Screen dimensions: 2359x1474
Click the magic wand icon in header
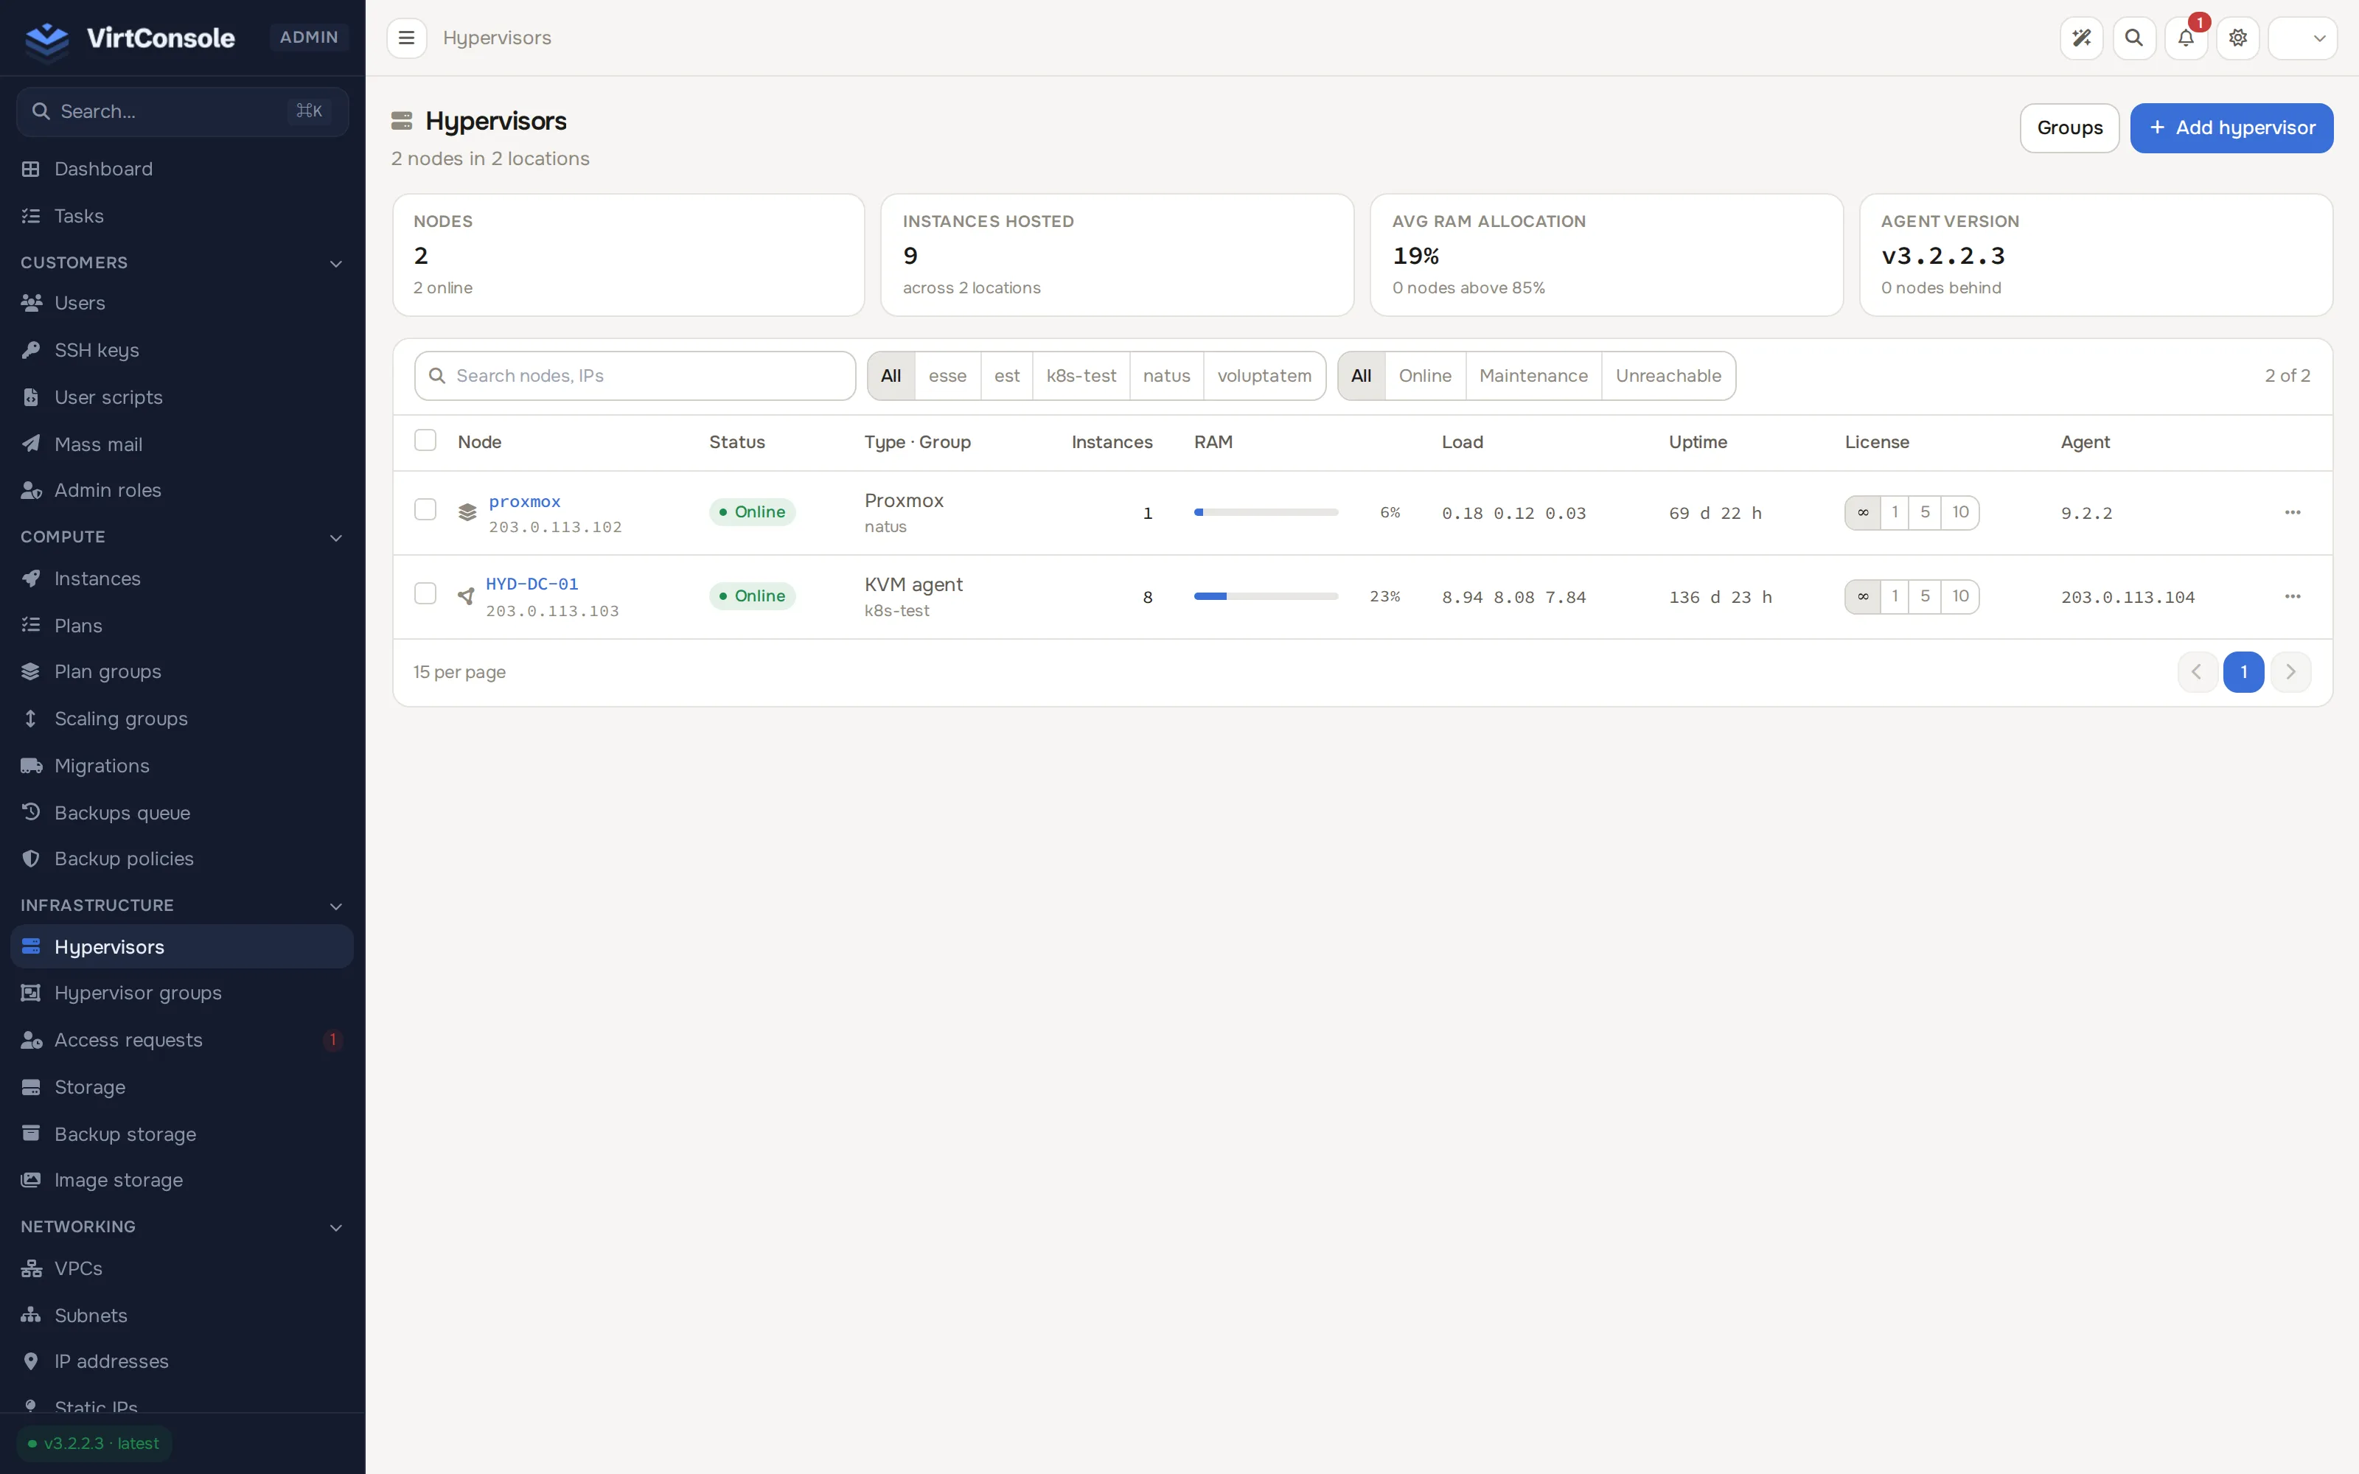[x=2081, y=38]
